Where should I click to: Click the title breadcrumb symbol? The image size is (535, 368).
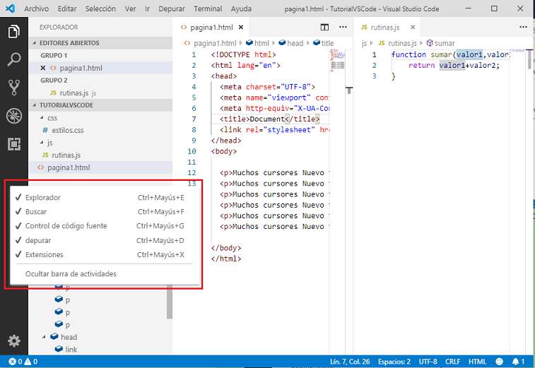pyautogui.click(x=324, y=43)
